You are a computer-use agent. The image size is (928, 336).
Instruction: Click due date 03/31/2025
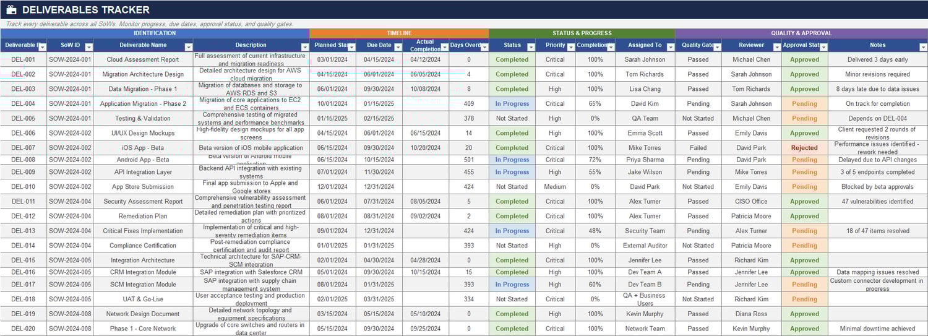tap(379, 299)
